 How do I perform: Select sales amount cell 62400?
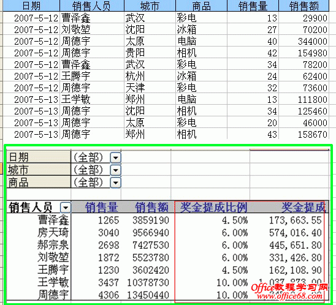pos(304,76)
